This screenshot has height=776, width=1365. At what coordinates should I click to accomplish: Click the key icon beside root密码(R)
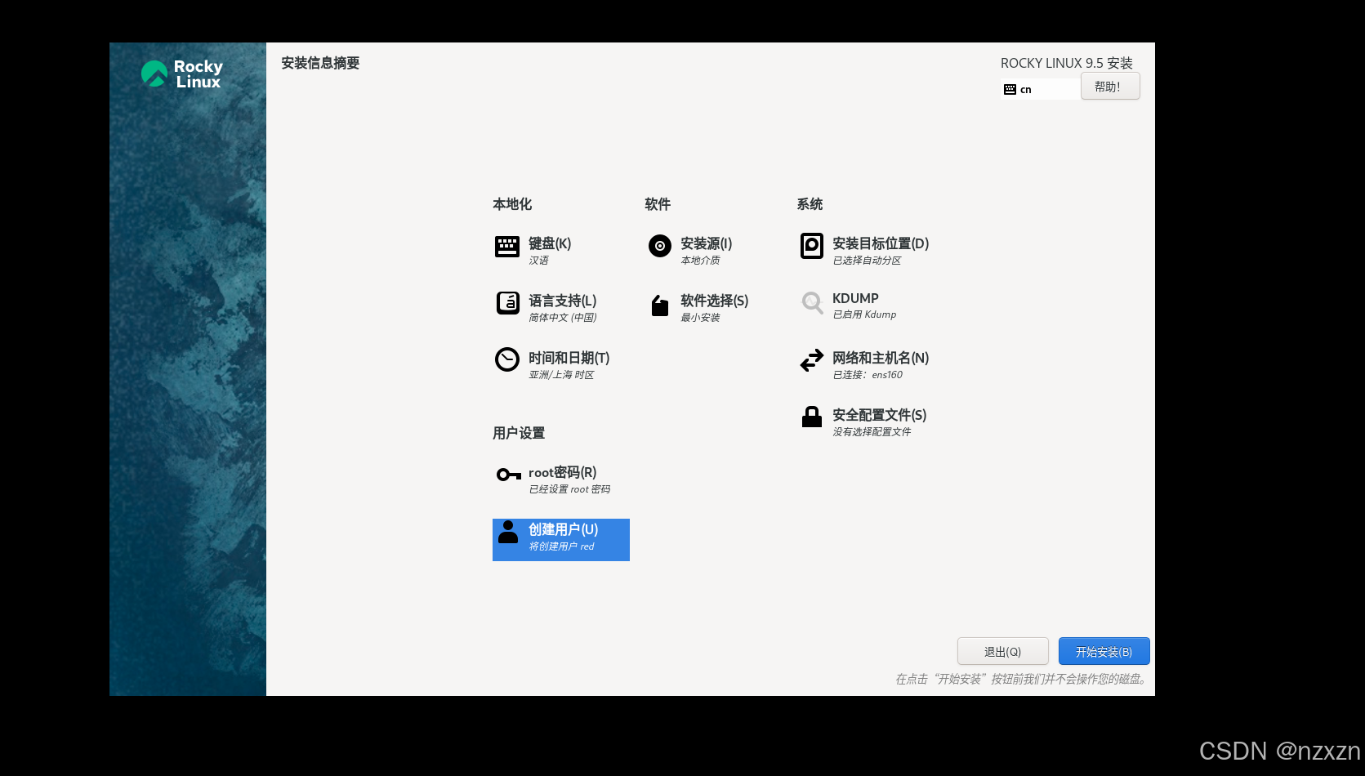508,475
